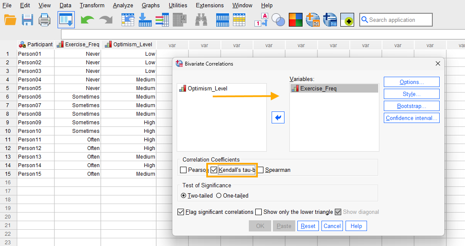The image size is (465, 246).
Task: Click the Bootstrap... button
Action: click(x=411, y=106)
